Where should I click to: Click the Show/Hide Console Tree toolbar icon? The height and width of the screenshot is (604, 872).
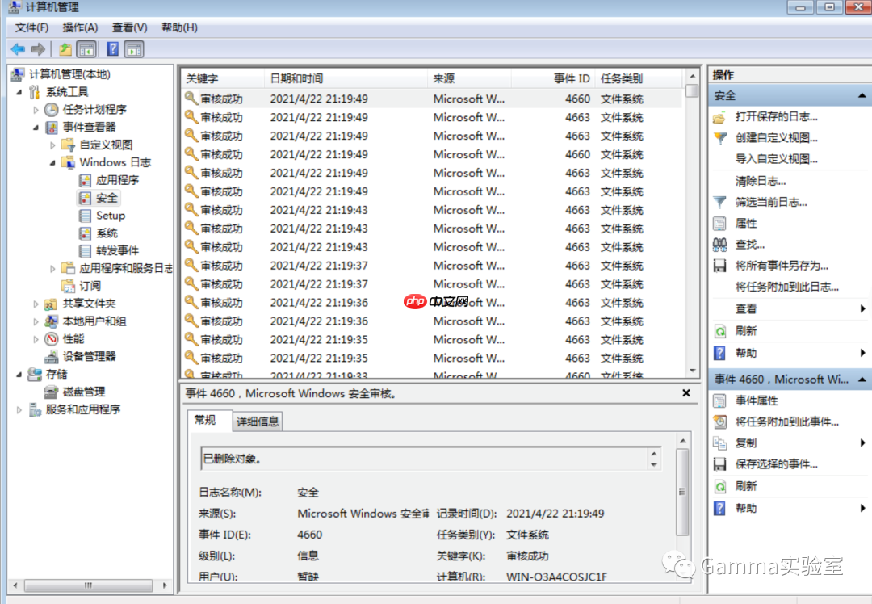coord(86,49)
